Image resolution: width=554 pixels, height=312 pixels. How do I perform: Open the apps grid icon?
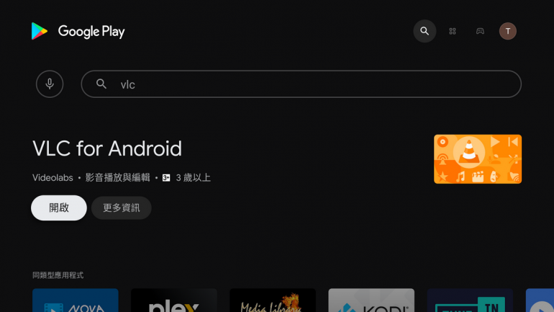click(x=453, y=31)
